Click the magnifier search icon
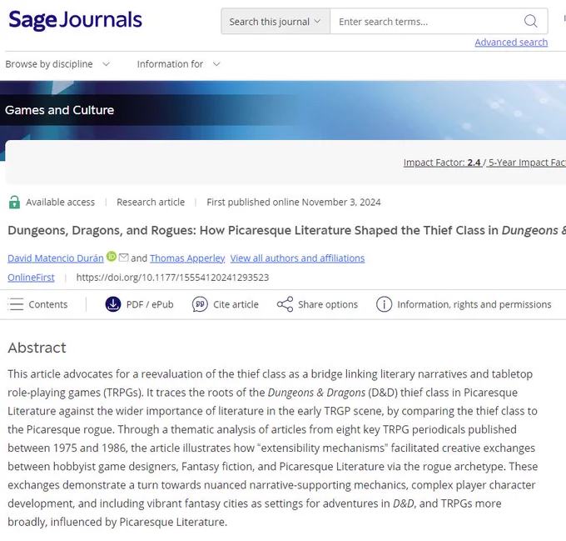Screen dimensions: 566x541 point(530,22)
